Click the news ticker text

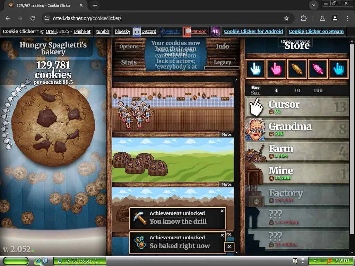pyautogui.click(x=175, y=55)
